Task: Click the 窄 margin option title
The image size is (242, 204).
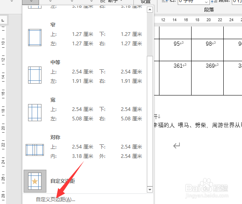Action: (x=53, y=24)
